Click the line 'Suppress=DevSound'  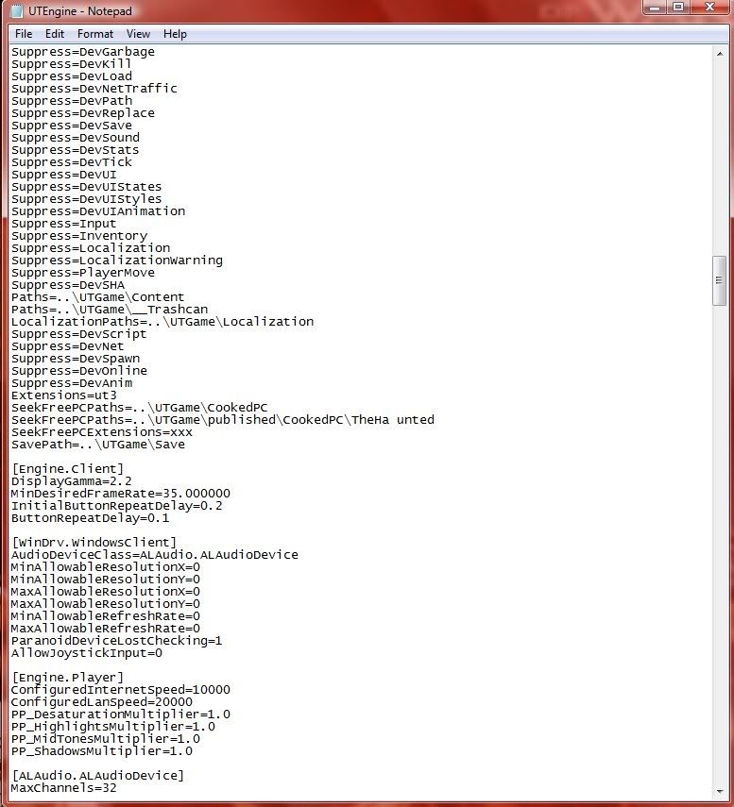[x=76, y=138]
